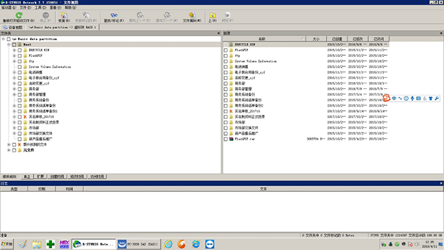Select the 真正 (real) sort button

27,176
